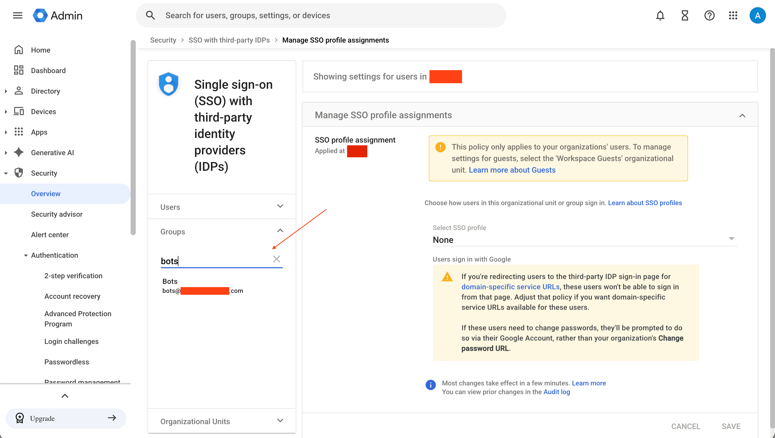Open the Google apps grid
The width and height of the screenshot is (775, 438).
(733, 15)
